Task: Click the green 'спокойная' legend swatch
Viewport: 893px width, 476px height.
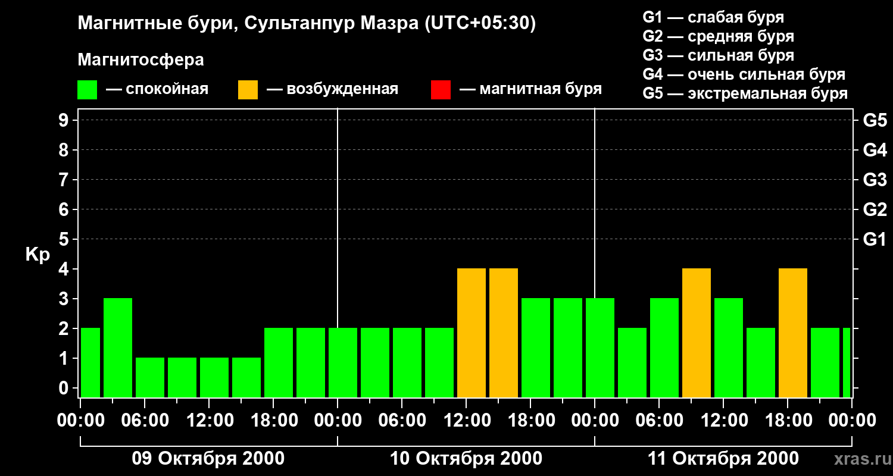Action: (x=87, y=90)
